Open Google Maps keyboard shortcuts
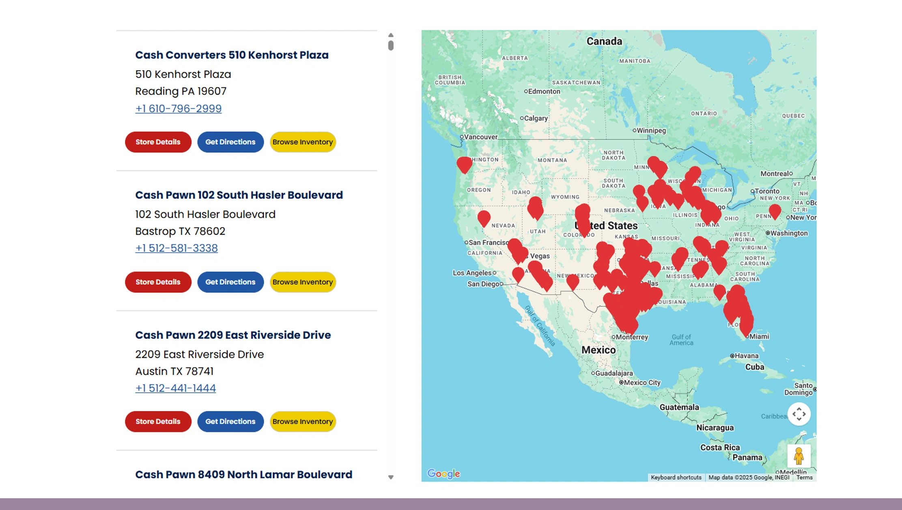Image resolution: width=902 pixels, height=510 pixels. [x=676, y=477]
